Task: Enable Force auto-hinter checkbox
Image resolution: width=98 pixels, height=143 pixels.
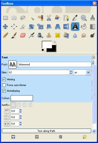Action: [x=4, y=85]
